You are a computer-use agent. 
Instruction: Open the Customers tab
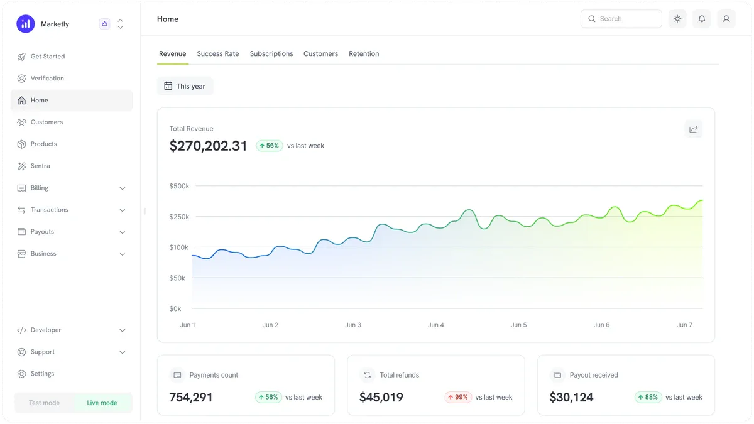click(320, 54)
